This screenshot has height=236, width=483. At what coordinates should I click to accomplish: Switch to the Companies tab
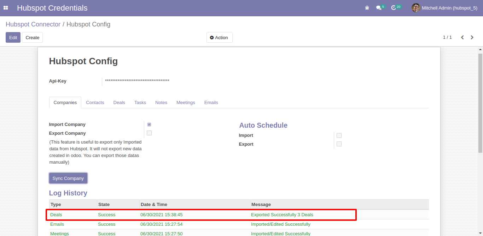point(65,103)
